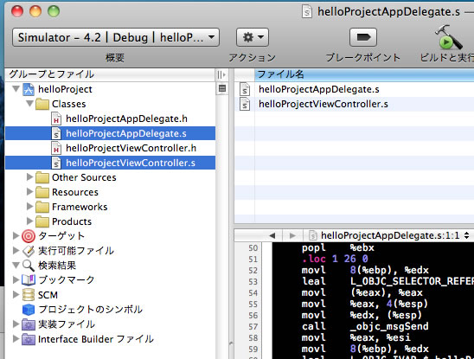
Task: Click the red target icon for ターゲット
Action: pos(29,236)
